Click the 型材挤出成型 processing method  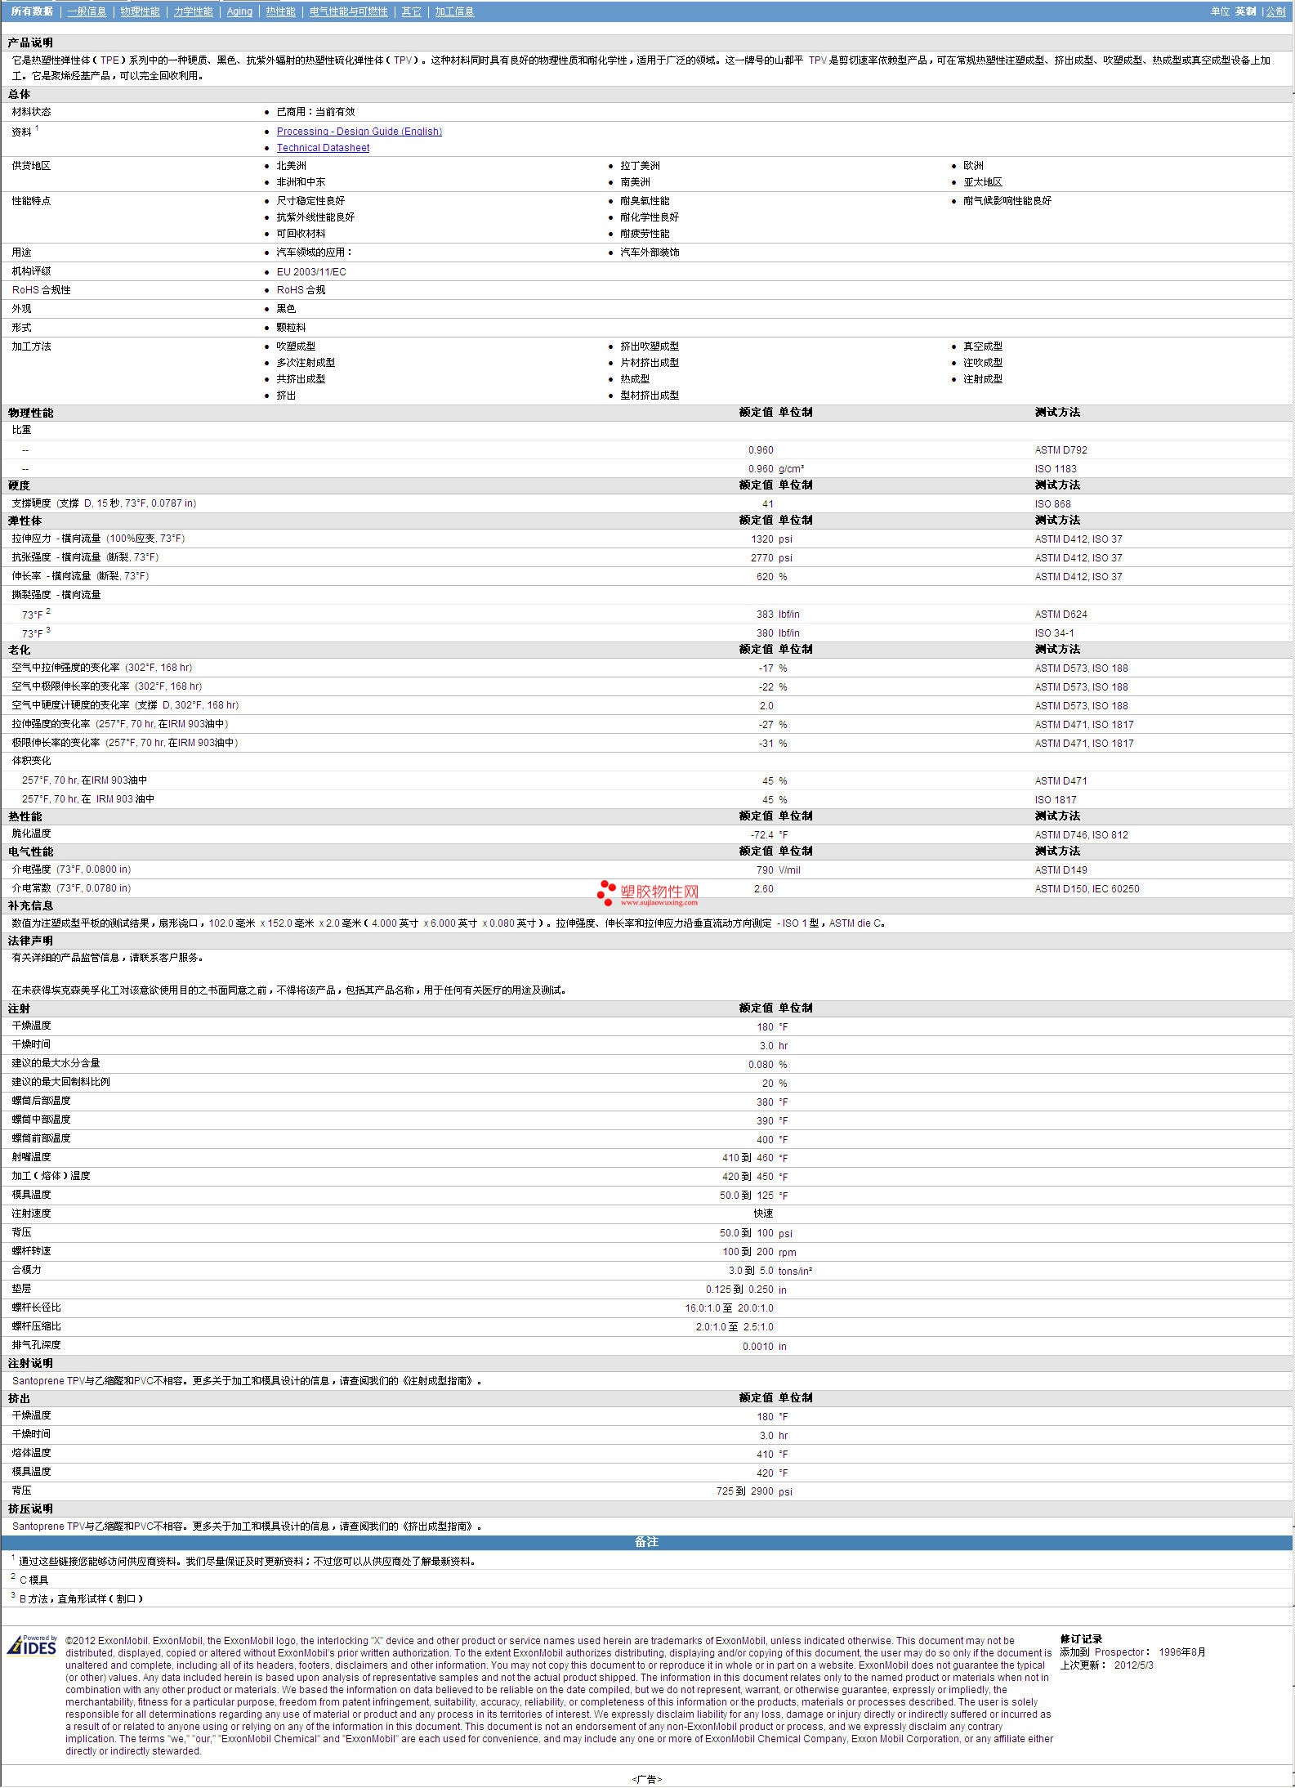pos(650,396)
